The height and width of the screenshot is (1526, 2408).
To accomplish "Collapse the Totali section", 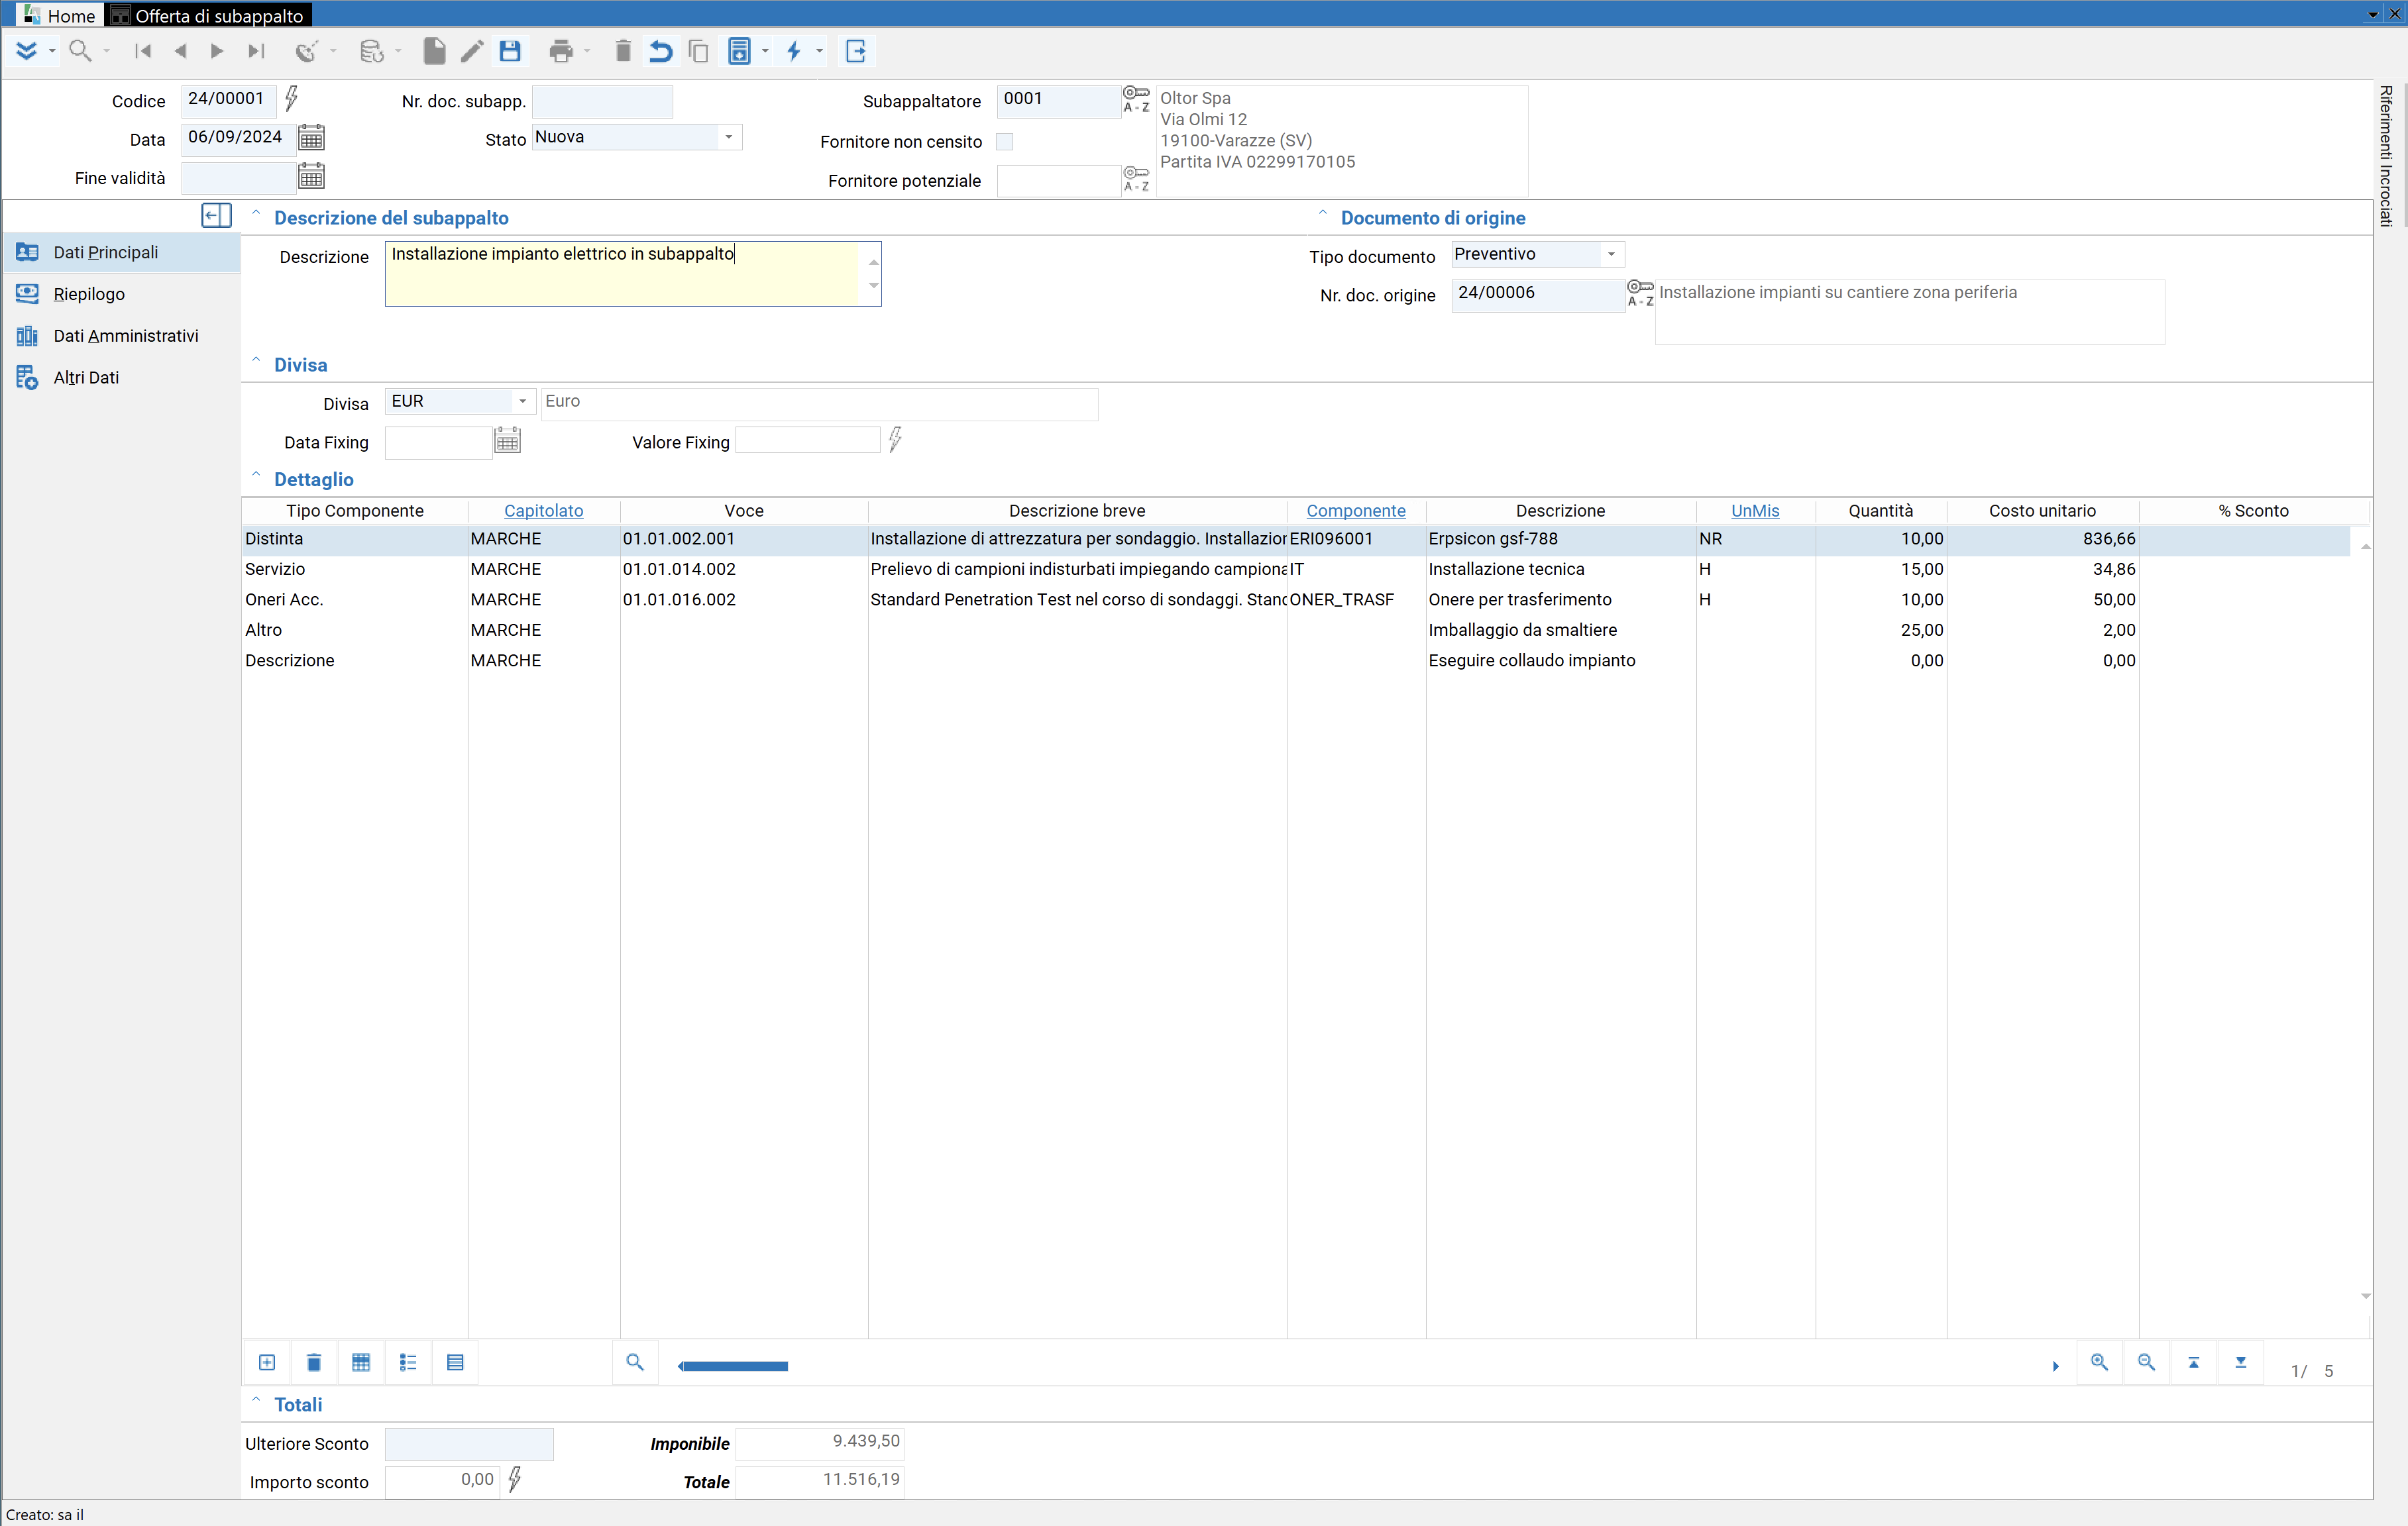I will (x=256, y=1401).
